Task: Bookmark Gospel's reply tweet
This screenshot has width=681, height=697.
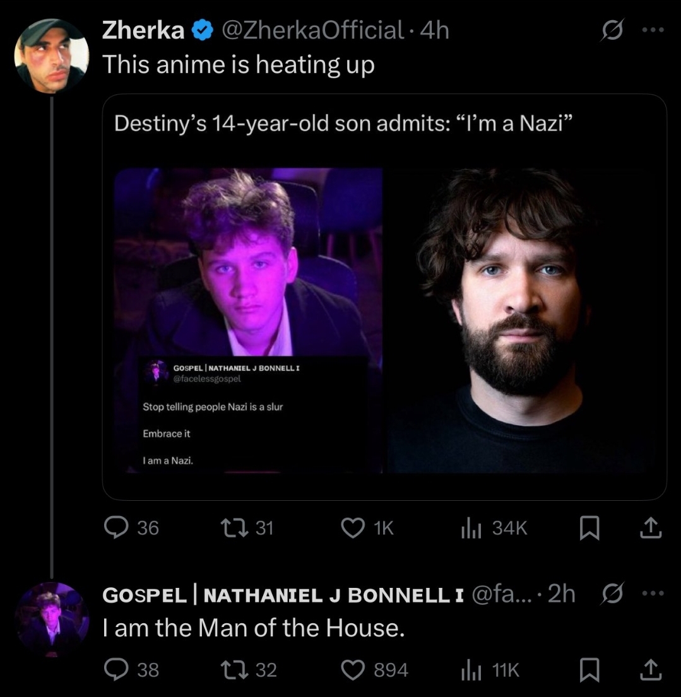Action: [589, 669]
